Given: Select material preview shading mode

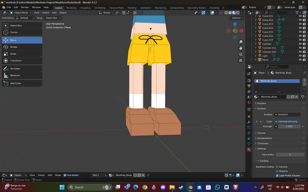Looking at the screenshot, I should coord(234,13).
